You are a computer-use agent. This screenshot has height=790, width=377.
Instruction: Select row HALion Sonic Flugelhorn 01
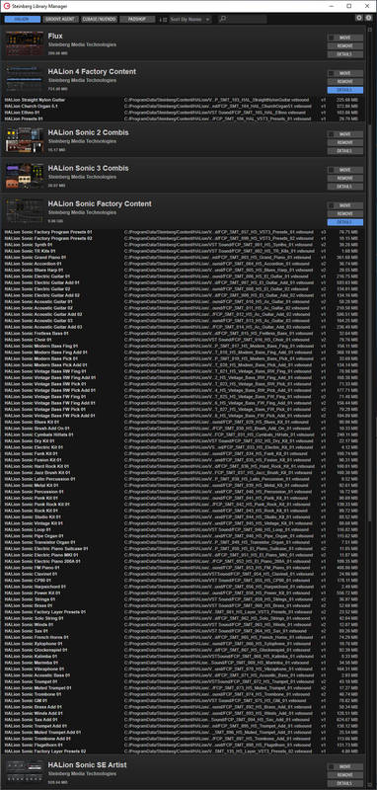(x=184, y=745)
